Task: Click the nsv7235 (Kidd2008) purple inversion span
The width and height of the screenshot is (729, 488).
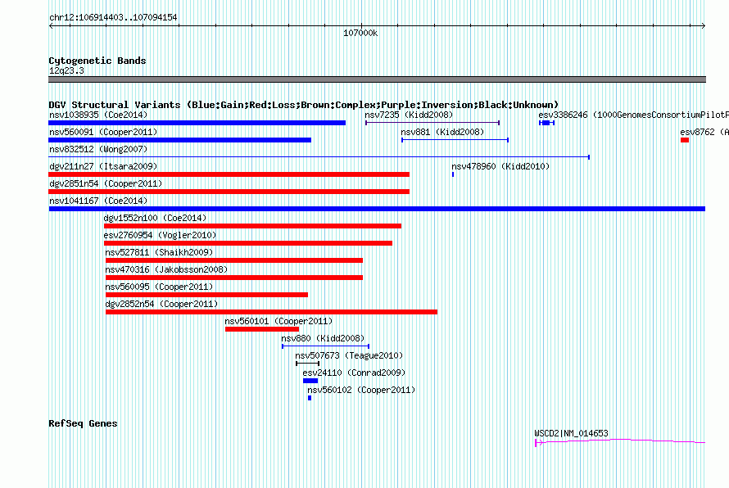Action: coord(432,123)
